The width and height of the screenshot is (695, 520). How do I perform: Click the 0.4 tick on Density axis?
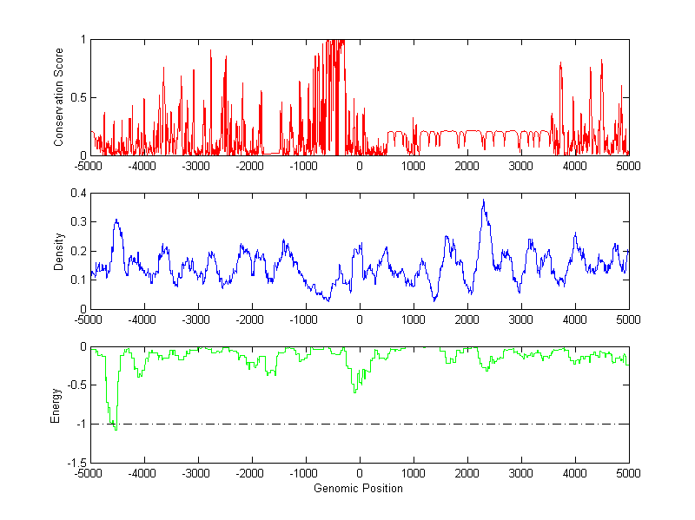click(x=76, y=194)
